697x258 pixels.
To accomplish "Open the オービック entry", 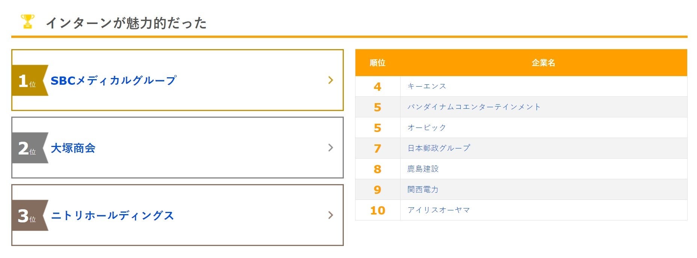I will point(427,127).
